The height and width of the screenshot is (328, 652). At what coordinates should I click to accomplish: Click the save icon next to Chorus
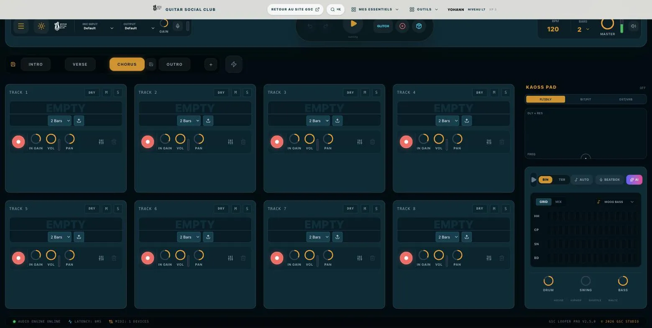click(151, 64)
